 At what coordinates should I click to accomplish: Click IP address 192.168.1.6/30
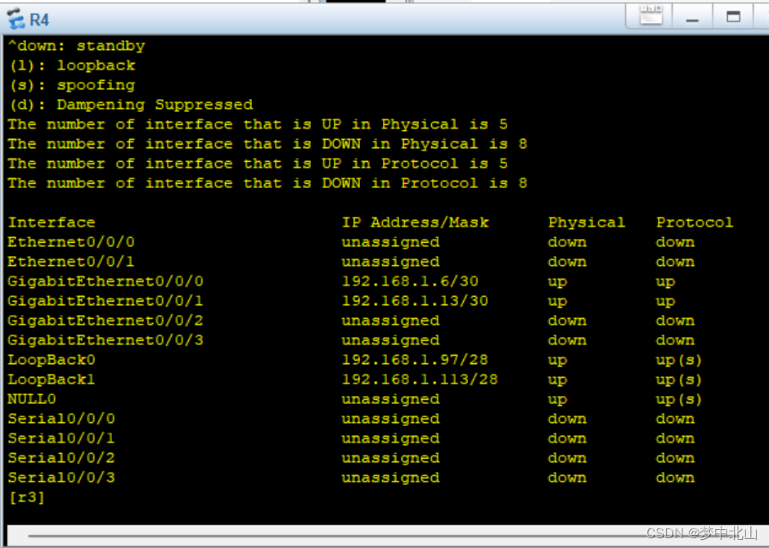coord(410,281)
